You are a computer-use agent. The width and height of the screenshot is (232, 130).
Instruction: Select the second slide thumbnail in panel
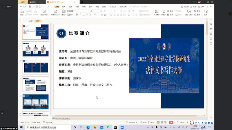click(36, 49)
